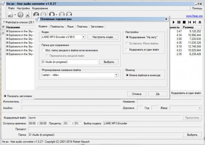This screenshot has width=205, height=145.
Task: Open the Помощь menu
Action: [197, 8]
